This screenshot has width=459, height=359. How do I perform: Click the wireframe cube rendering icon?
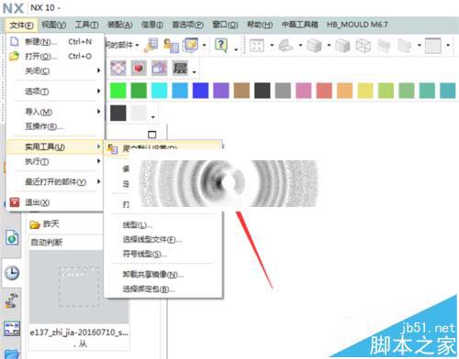click(364, 46)
